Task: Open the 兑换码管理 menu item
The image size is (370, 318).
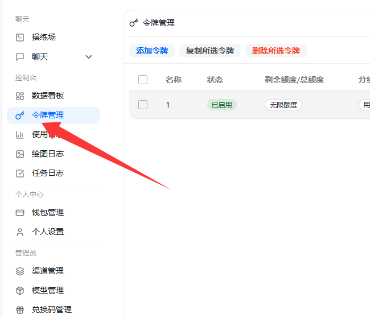Action: tap(54, 309)
